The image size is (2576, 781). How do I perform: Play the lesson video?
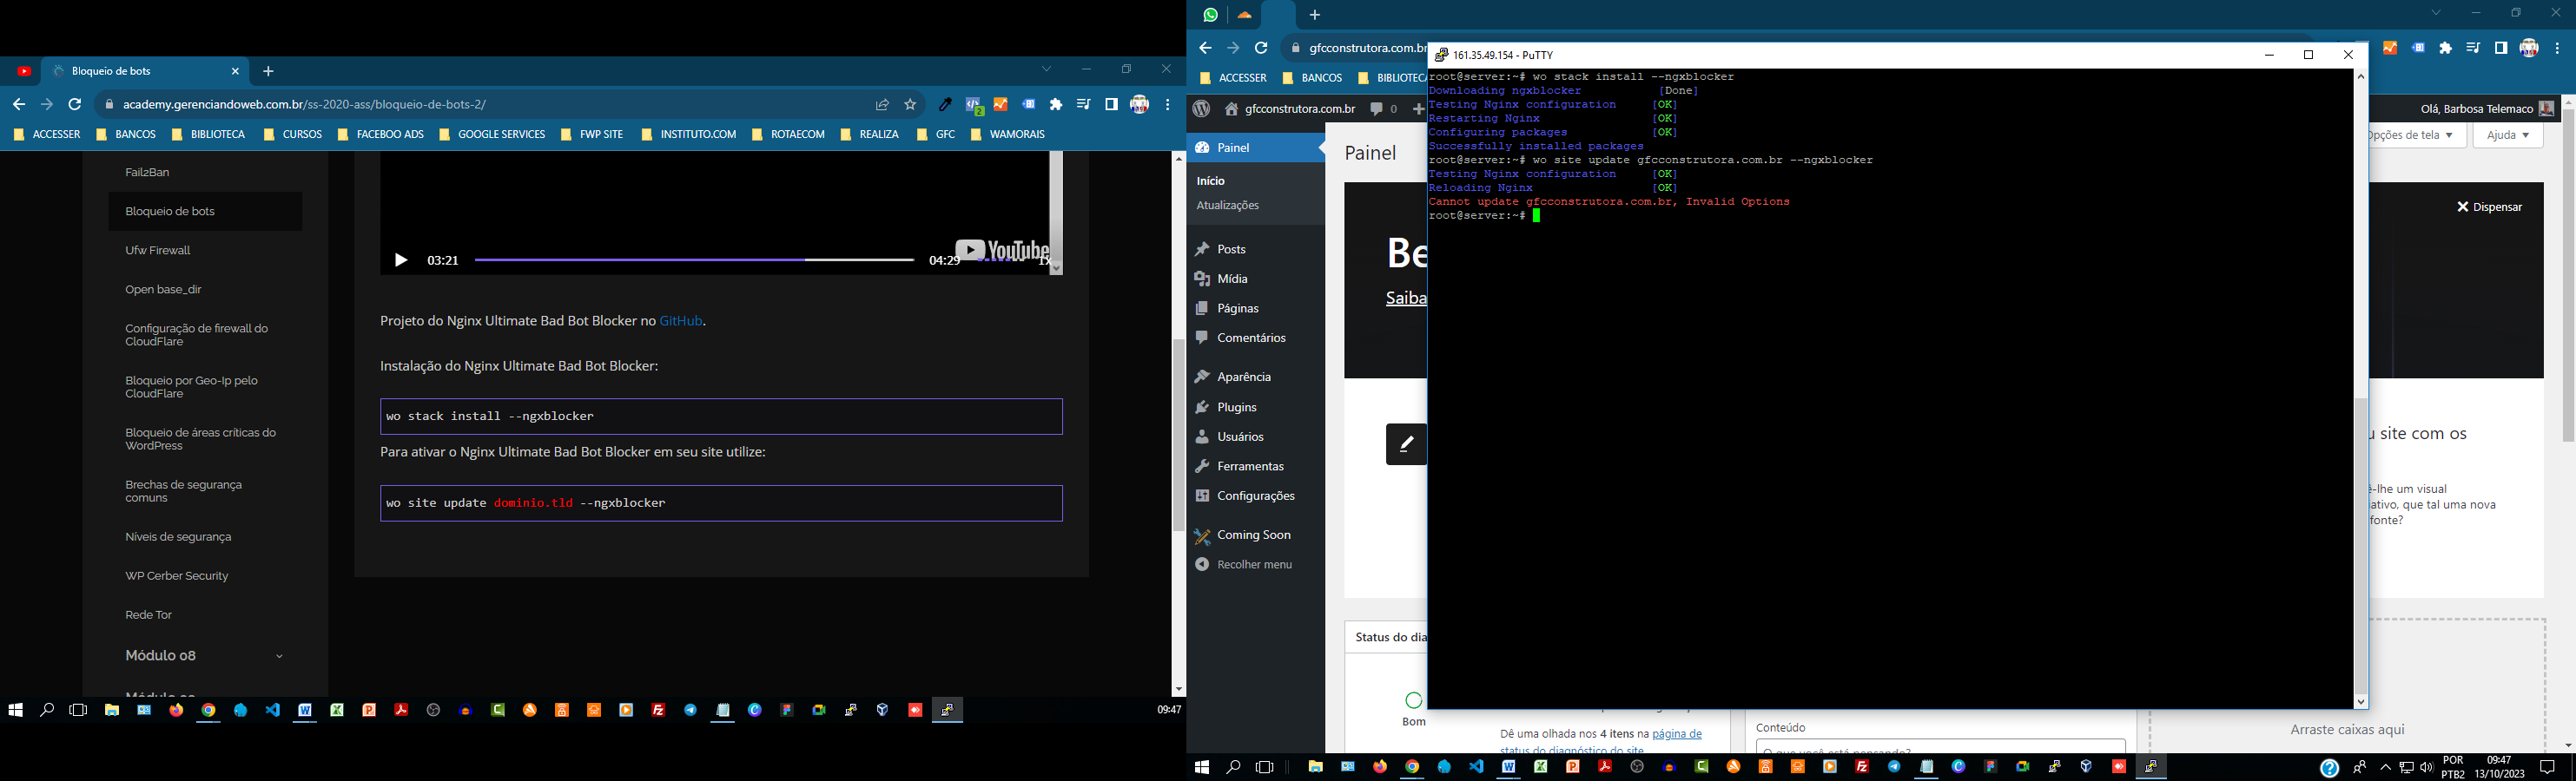pyautogui.click(x=401, y=260)
